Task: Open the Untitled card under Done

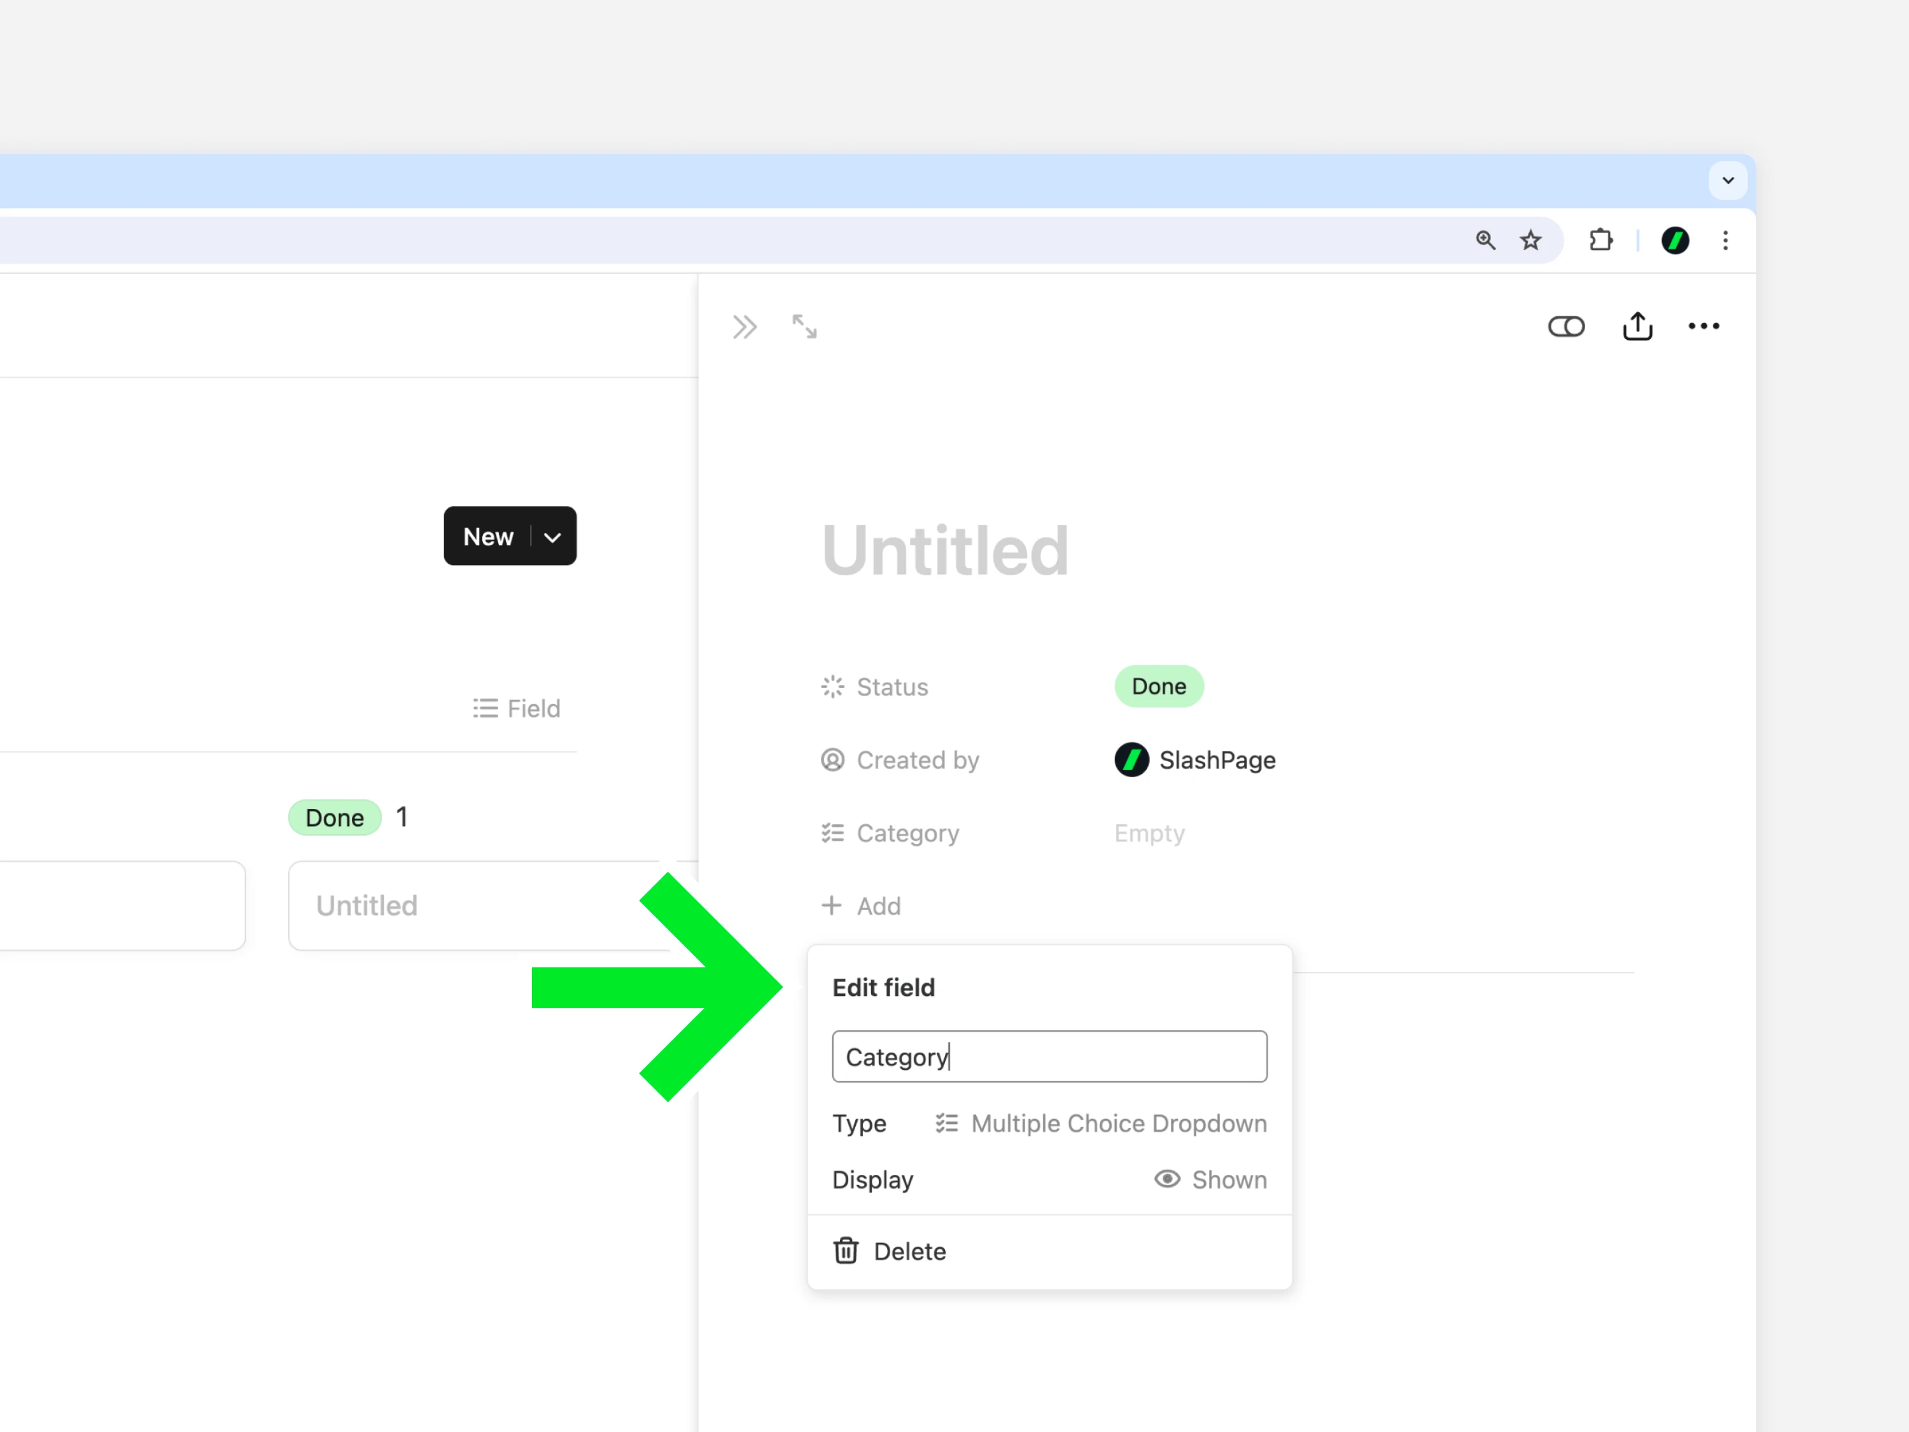Action: coord(492,906)
